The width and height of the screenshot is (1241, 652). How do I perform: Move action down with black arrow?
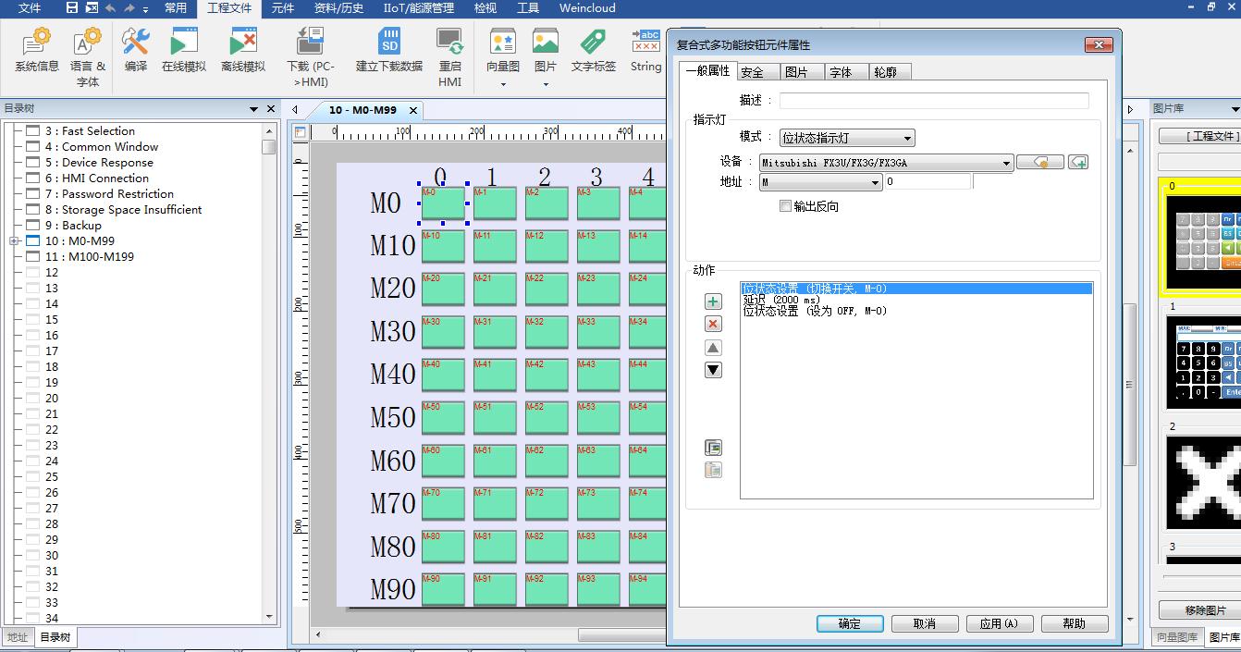tap(713, 370)
